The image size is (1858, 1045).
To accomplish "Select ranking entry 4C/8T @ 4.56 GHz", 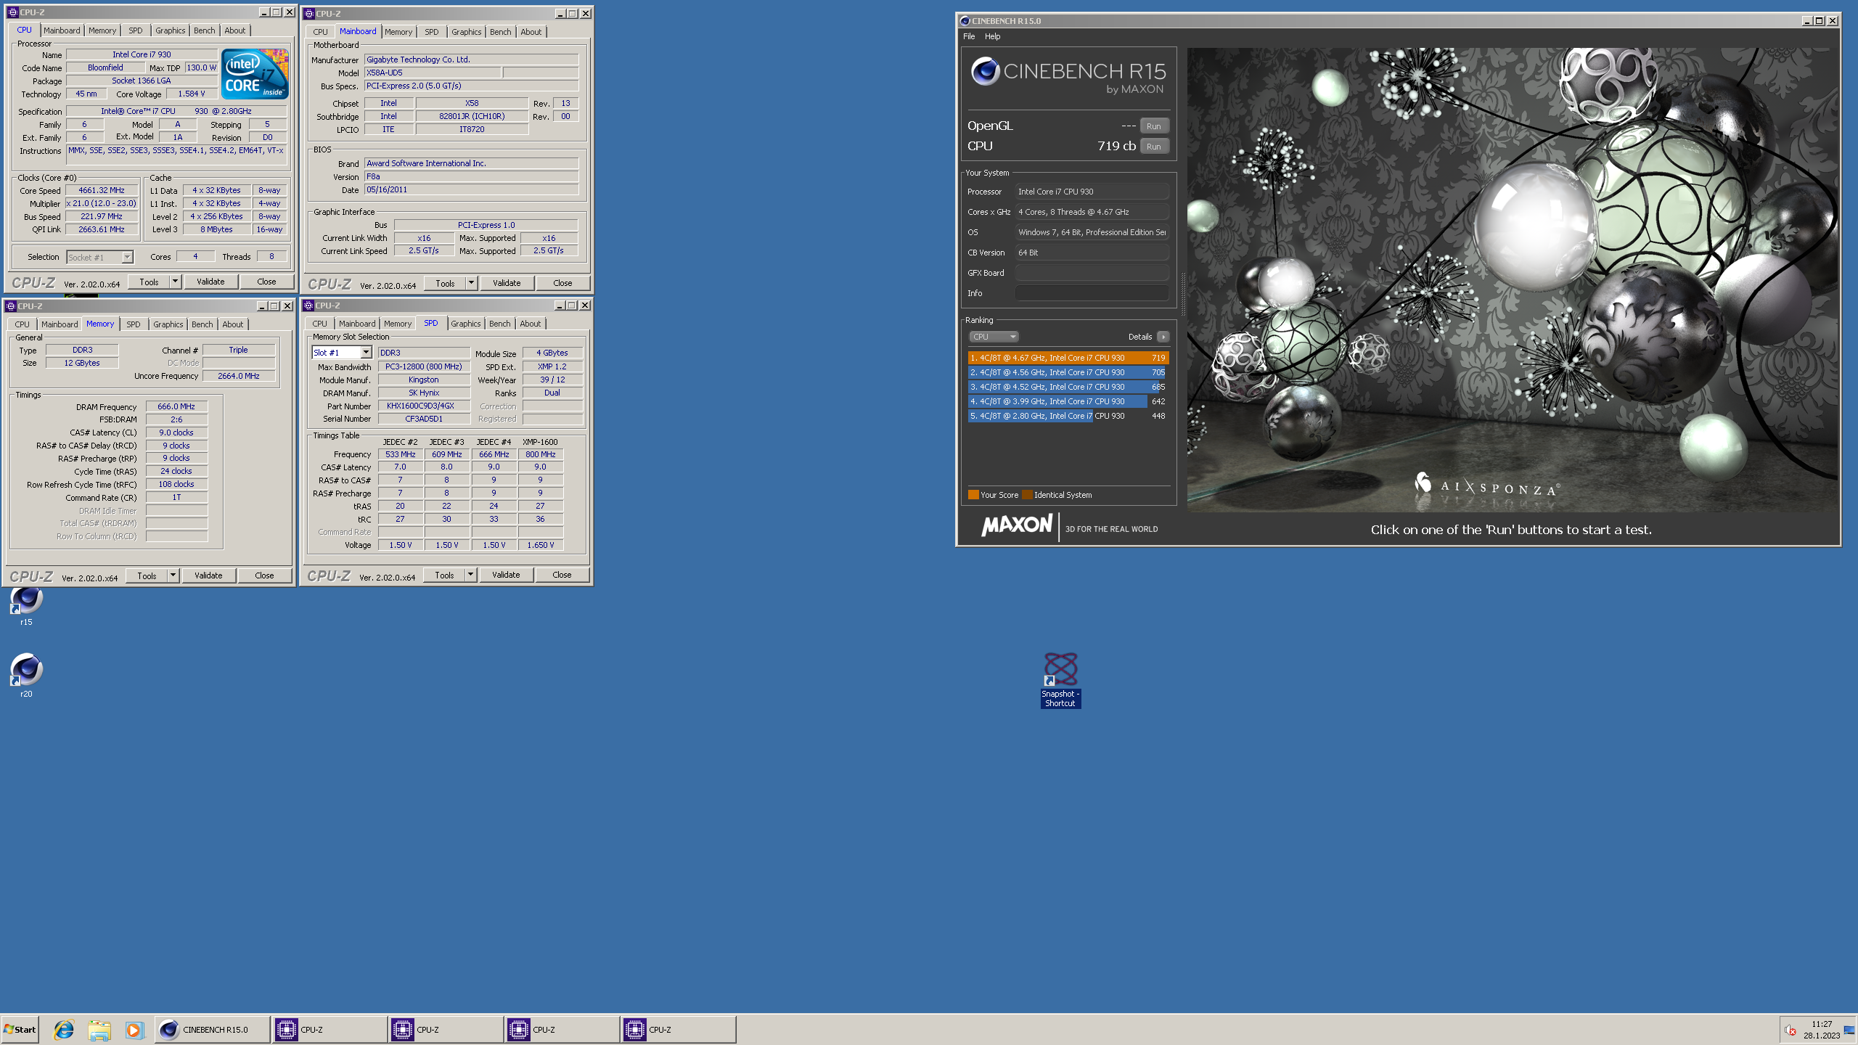I will click(1068, 372).
